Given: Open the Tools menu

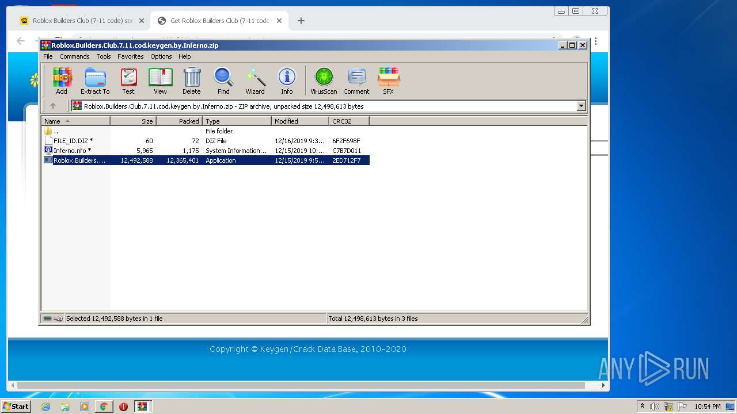Looking at the screenshot, I should point(104,56).
